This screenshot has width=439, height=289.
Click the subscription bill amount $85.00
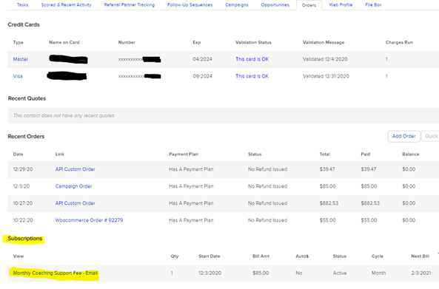point(261,273)
